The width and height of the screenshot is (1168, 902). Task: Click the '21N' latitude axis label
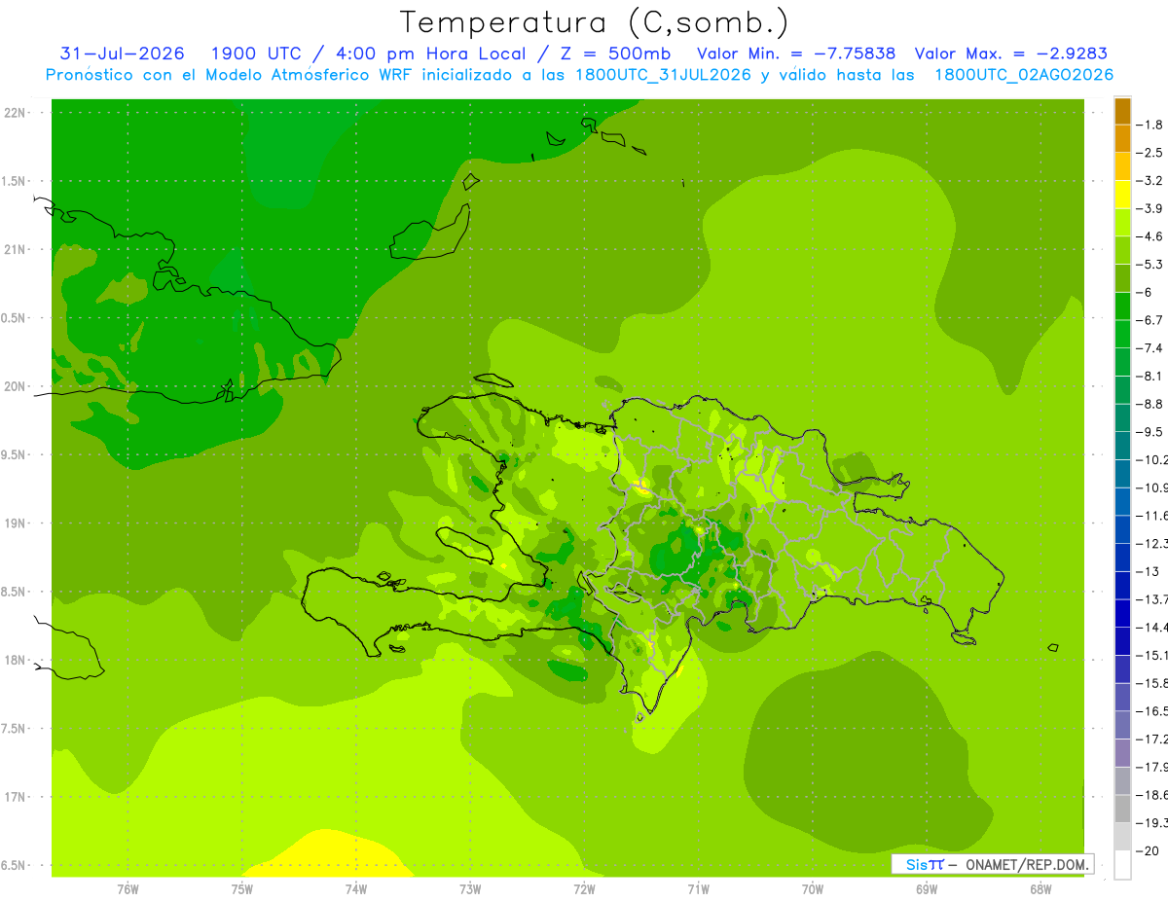click(16, 249)
